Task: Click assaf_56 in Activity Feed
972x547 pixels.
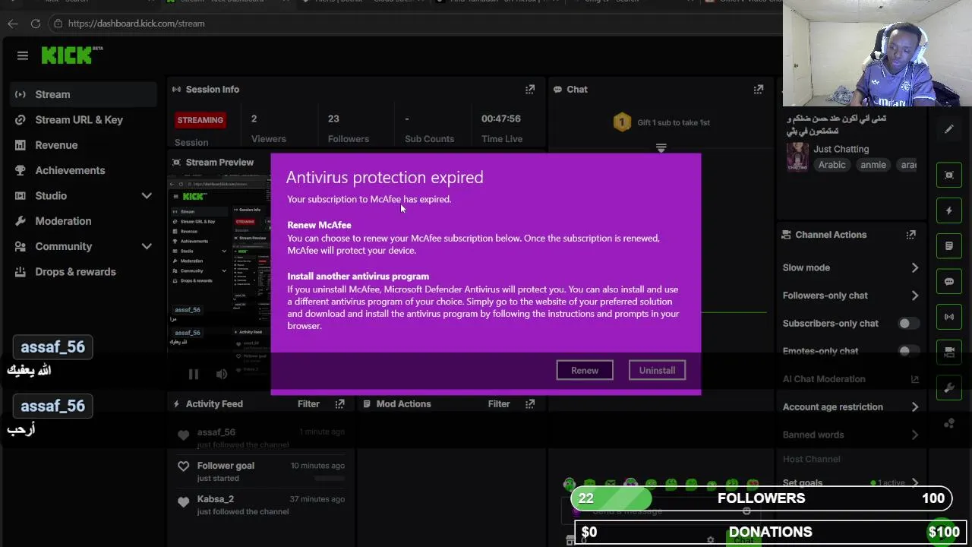Action: coord(216,432)
